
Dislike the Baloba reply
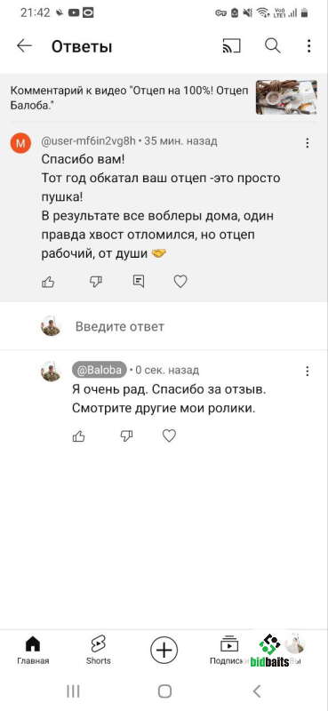126,436
